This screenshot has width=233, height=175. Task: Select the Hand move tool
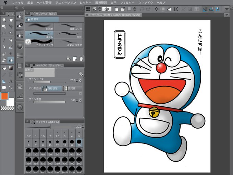coord(11,20)
